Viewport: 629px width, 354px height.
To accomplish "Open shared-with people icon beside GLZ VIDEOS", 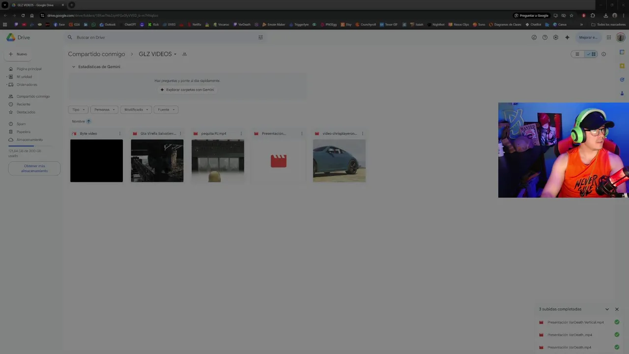I will (184, 54).
